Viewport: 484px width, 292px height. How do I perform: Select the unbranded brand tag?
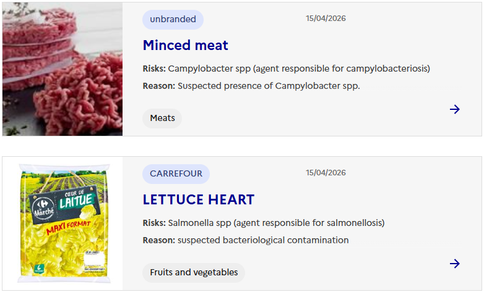pos(173,19)
